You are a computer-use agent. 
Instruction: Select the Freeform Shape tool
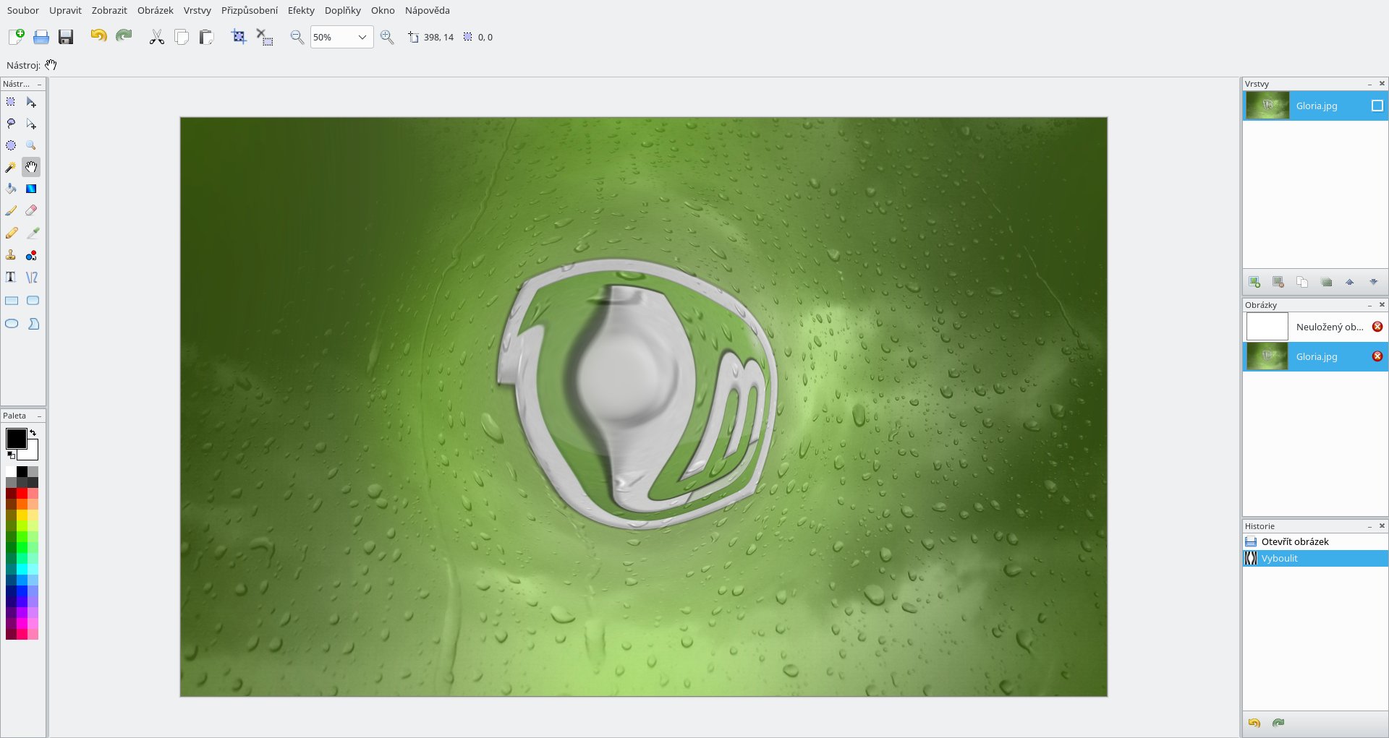[x=33, y=324]
